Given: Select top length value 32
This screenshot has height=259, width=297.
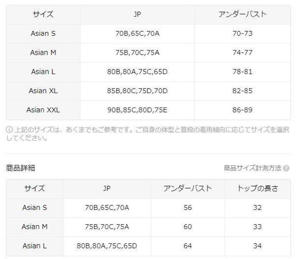Looking at the screenshot, I should [x=258, y=208].
